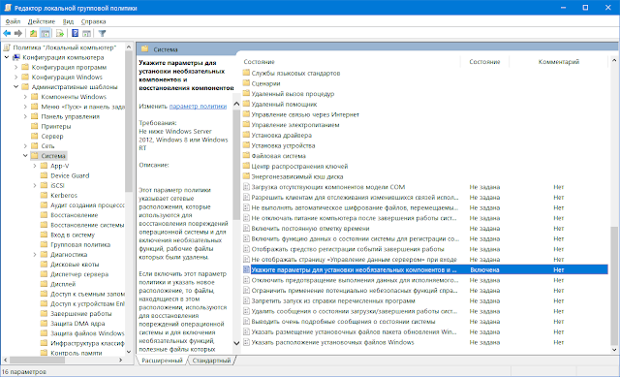Expand the Конфигурация программ node

click(x=15, y=67)
